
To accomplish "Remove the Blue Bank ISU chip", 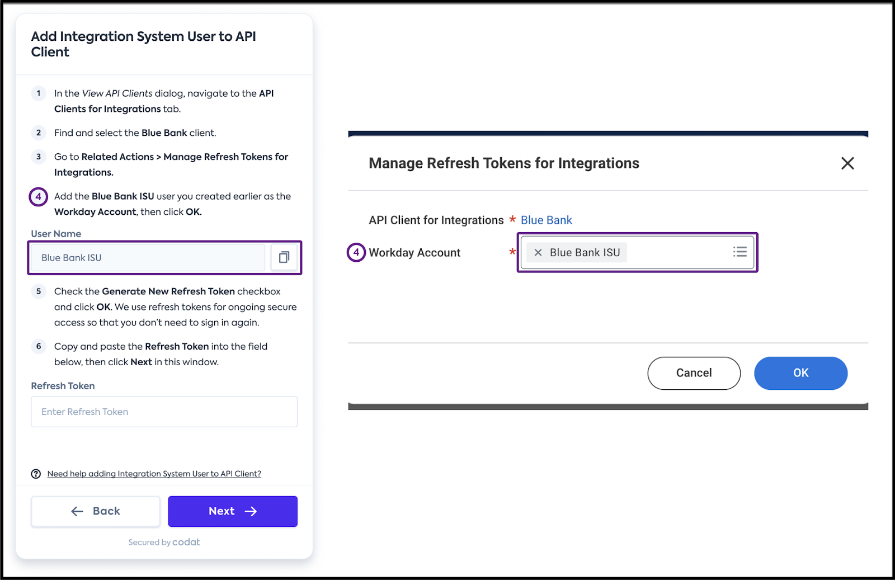I will pyautogui.click(x=538, y=253).
